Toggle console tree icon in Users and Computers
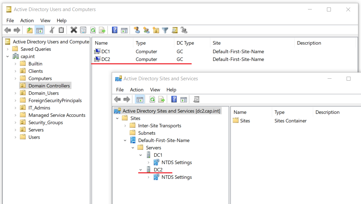 pyautogui.click(x=39, y=30)
